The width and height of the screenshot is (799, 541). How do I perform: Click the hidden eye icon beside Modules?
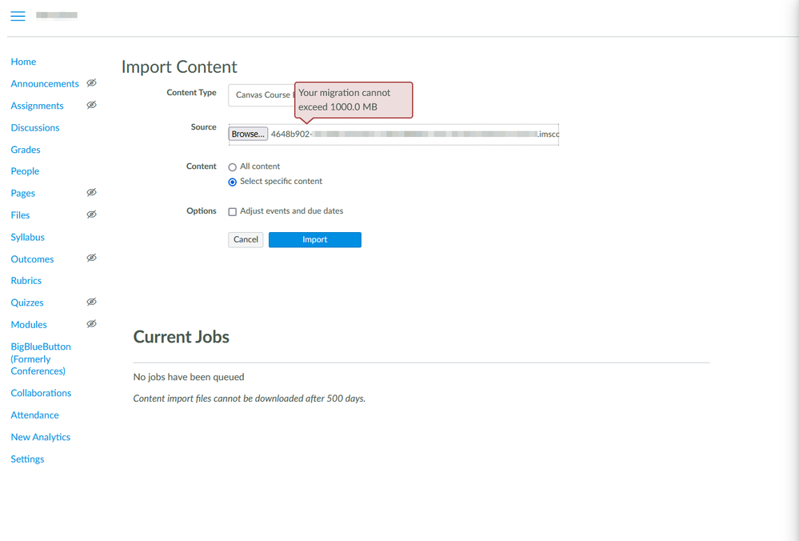[91, 324]
